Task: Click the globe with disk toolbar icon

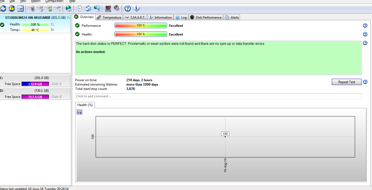Action: 68,8
